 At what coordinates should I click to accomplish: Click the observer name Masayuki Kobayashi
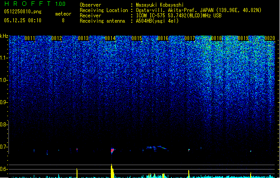tap(160, 5)
